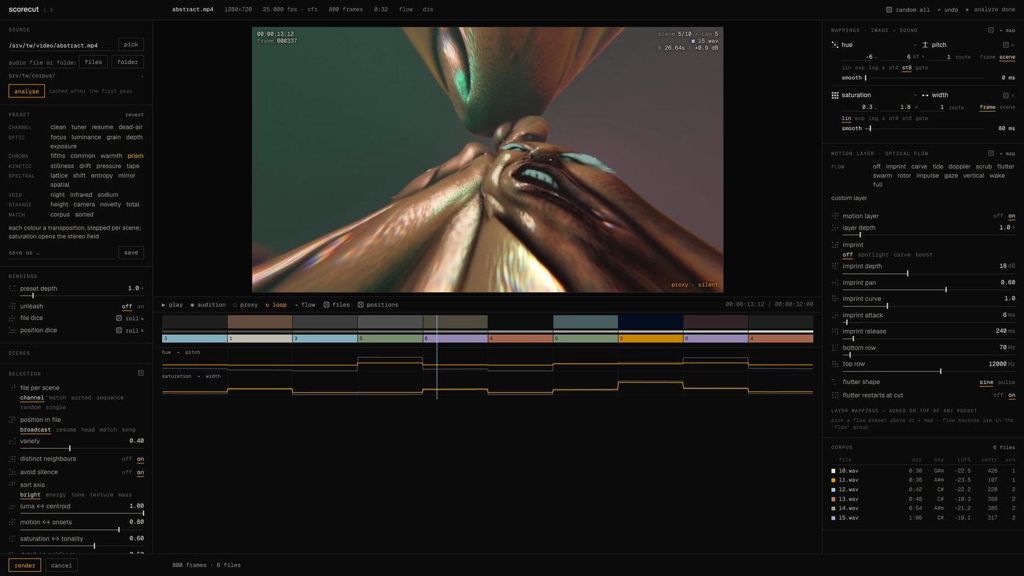Remove the hue to pitch mapping
Image resolution: width=1024 pixels, height=576 pixels.
1013,45
